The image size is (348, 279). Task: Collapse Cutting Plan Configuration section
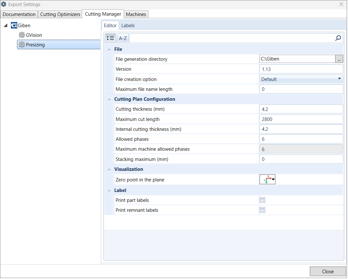109,100
